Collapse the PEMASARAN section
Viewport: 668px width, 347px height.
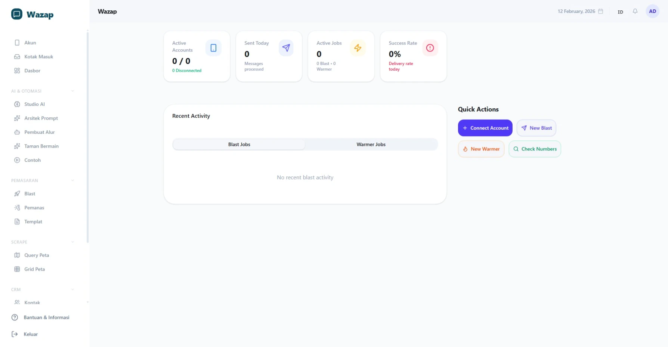click(72, 180)
